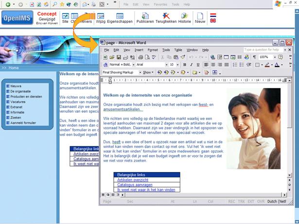
Task: Click the browser Search magnifier icon
Action: [x=55, y=4]
